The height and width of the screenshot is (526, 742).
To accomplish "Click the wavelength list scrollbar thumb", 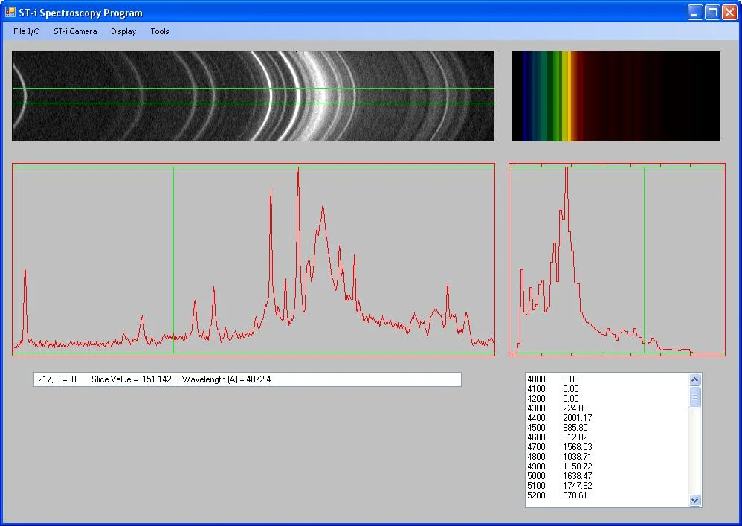I will pos(695,397).
